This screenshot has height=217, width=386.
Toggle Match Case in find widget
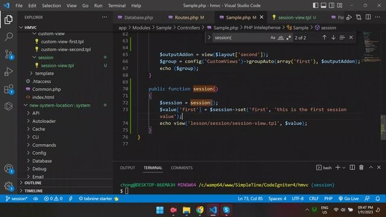(x=273, y=37)
